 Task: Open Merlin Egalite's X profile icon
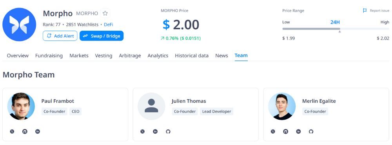click(x=273, y=131)
